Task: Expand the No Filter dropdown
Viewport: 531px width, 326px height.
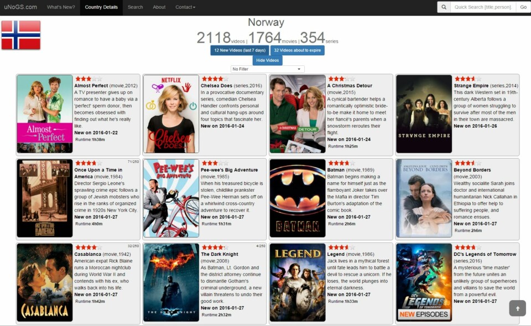Action: [x=268, y=69]
